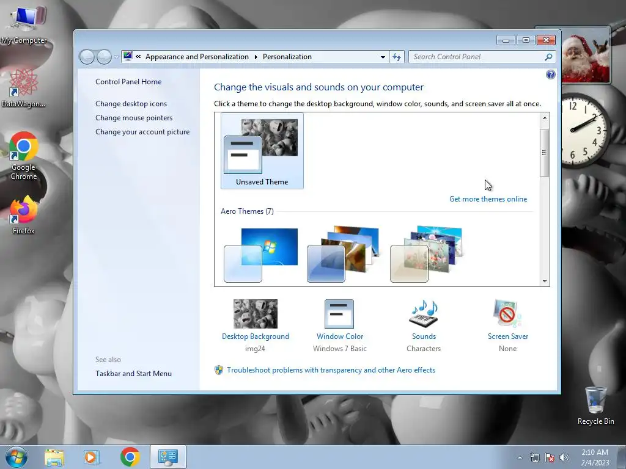
Task: Show hidden tray icons arrow
Action: coord(520,457)
